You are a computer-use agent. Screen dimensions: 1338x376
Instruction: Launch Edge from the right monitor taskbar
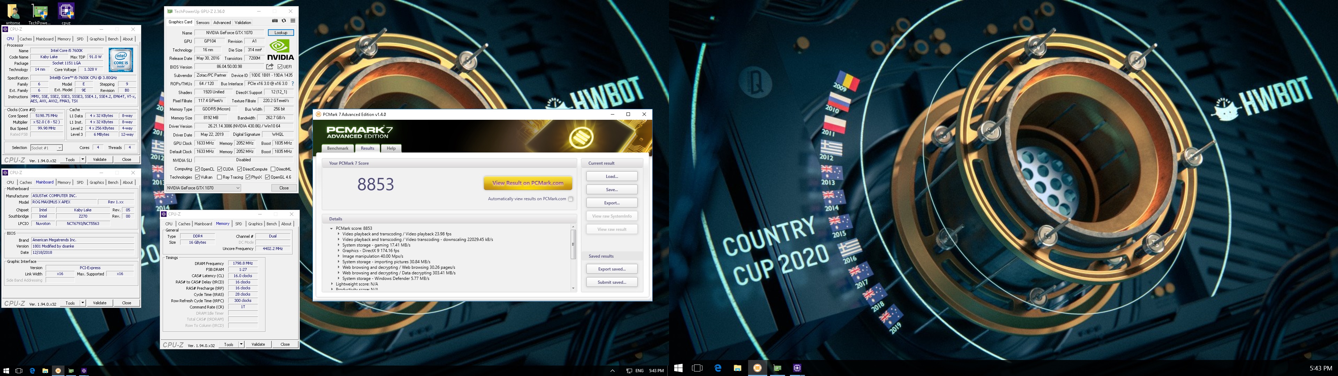point(718,368)
